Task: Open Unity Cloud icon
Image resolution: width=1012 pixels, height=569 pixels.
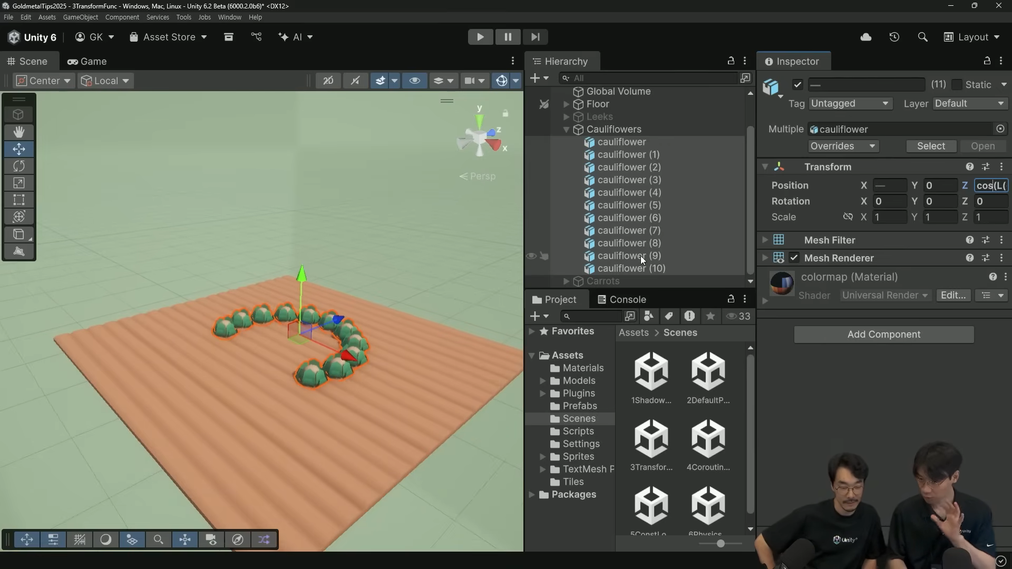Action: (866, 37)
